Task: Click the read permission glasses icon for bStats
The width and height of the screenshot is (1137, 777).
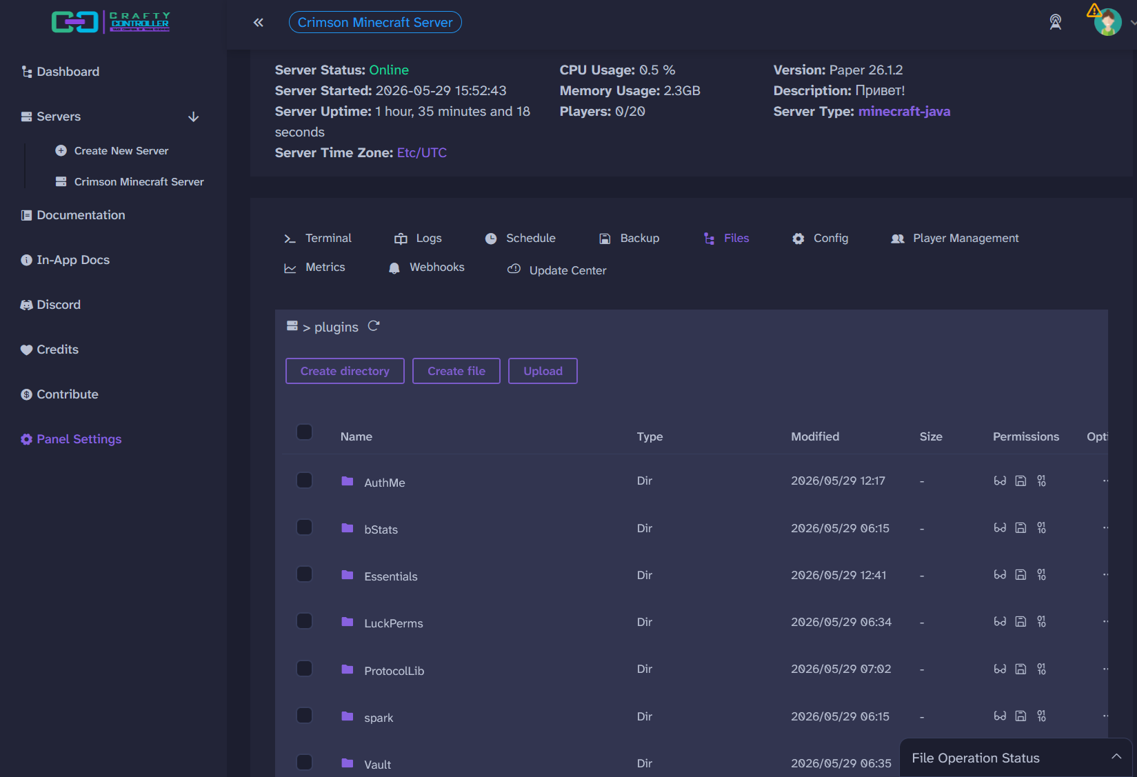Action: coord(1000,527)
